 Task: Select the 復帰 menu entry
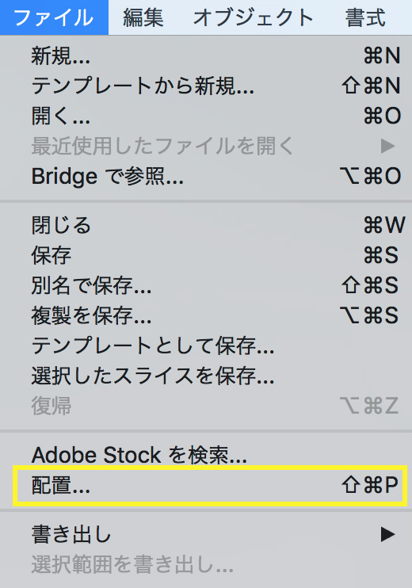point(206,406)
